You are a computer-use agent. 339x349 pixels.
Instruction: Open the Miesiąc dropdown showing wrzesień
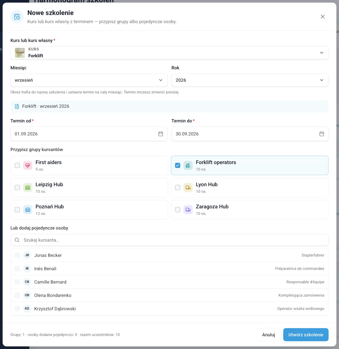point(89,80)
